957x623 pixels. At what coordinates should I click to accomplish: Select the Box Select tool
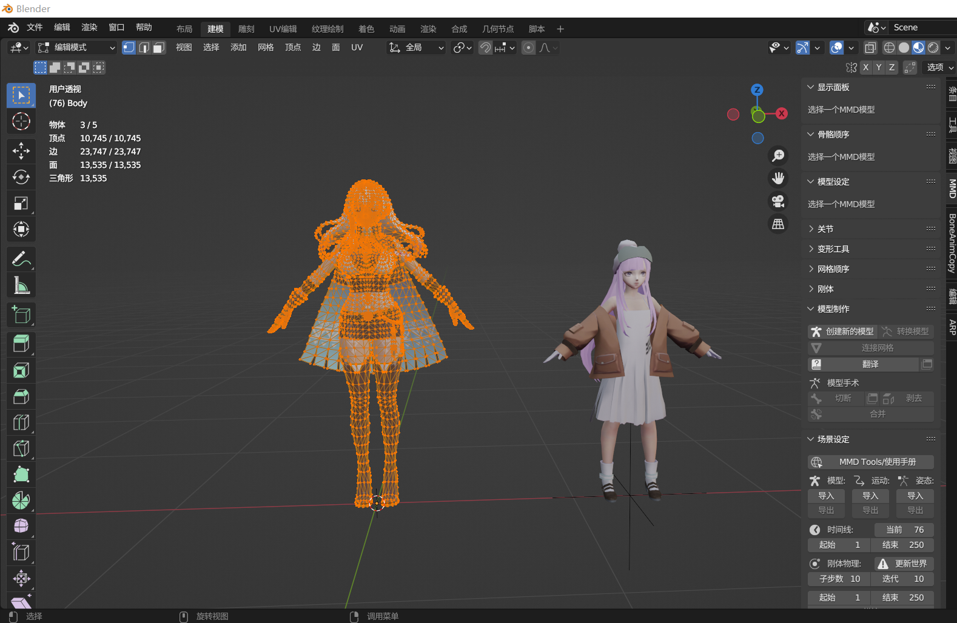pyautogui.click(x=21, y=96)
